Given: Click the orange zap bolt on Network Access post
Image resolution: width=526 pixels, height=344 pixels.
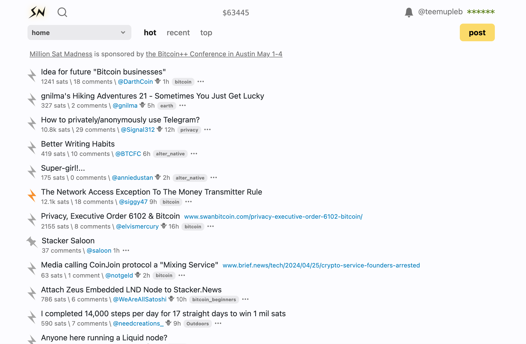Looking at the screenshot, I should [x=32, y=196].
